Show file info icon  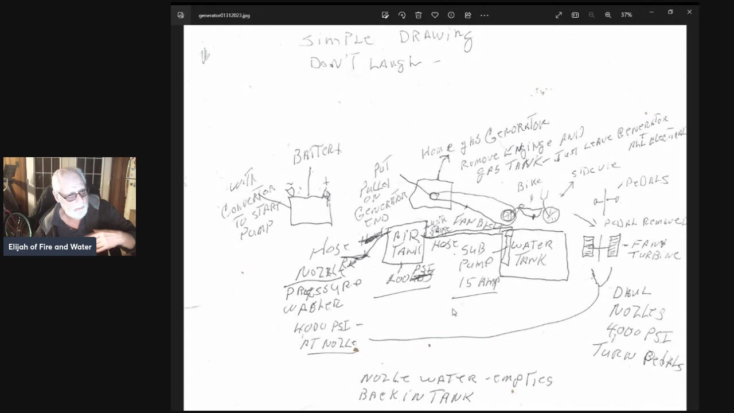[451, 15]
